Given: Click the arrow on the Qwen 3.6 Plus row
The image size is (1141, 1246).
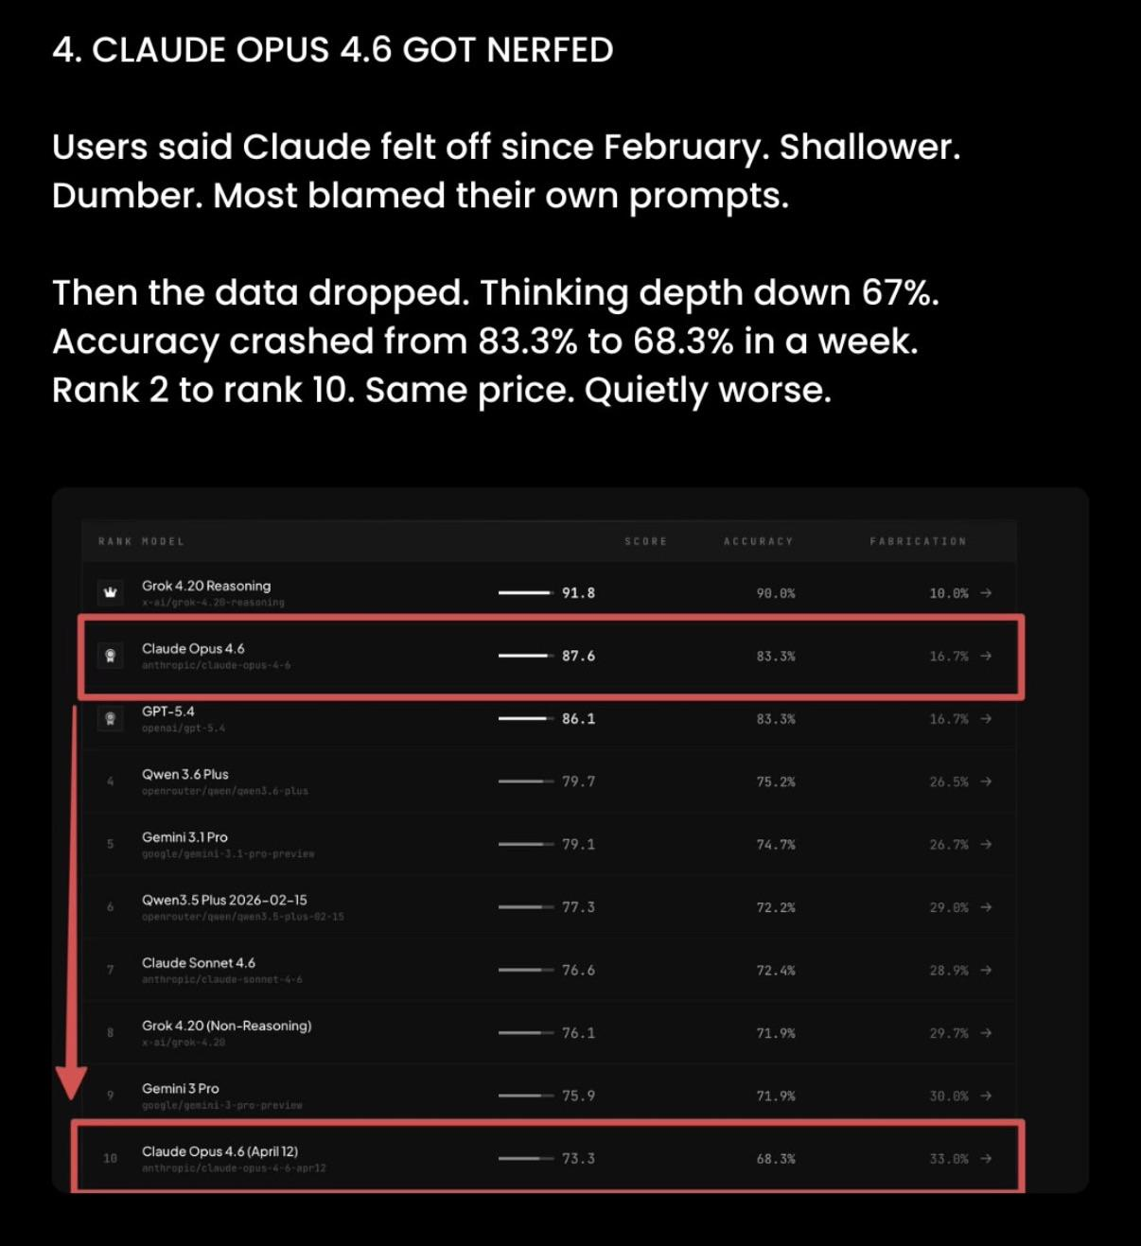Looking at the screenshot, I should click(x=986, y=781).
